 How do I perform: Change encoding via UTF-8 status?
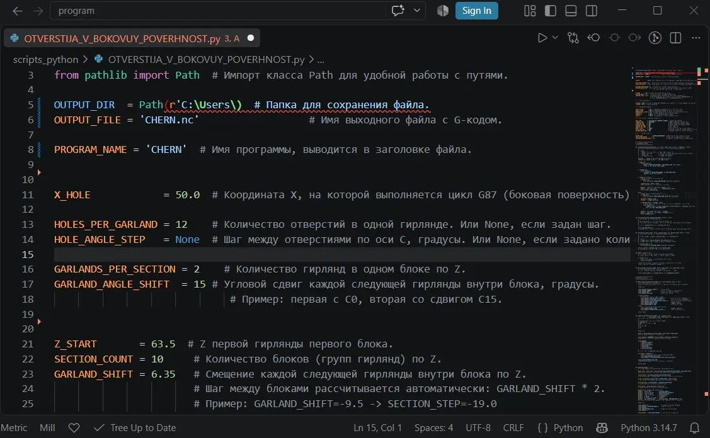coord(478,427)
